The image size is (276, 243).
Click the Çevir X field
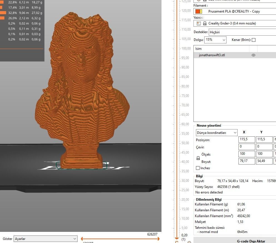point(247,147)
